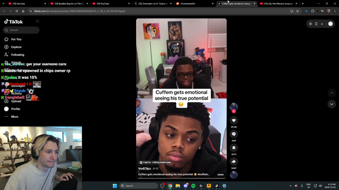Seek on the video progress bar
This screenshot has height=190, width=339.
coord(181,178)
